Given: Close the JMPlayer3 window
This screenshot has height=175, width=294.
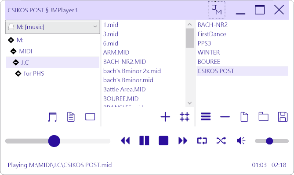Looking at the screenshot, I should coord(279,10).
